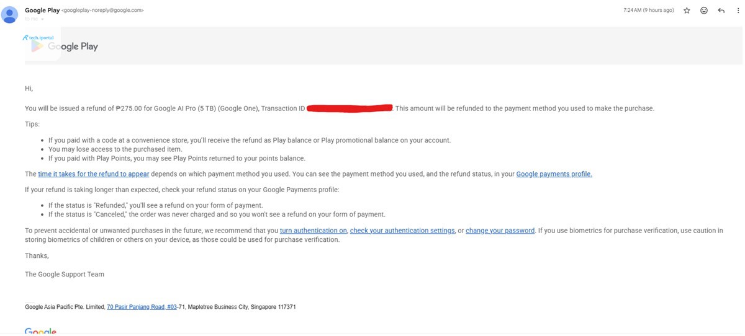
Task: Reply to the Google Play email
Action: [721, 11]
